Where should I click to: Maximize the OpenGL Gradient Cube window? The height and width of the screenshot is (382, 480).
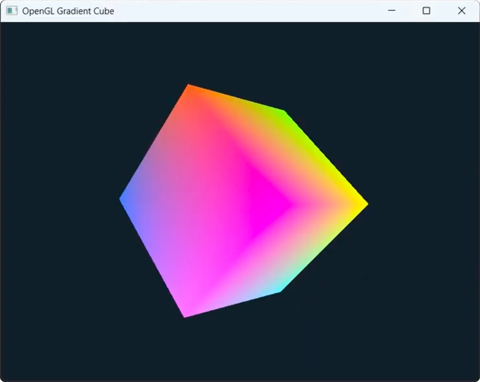point(426,11)
